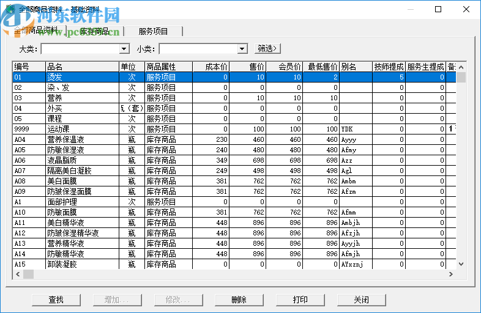Click alias cell AYxznj
481x313 pixels.
(356, 264)
